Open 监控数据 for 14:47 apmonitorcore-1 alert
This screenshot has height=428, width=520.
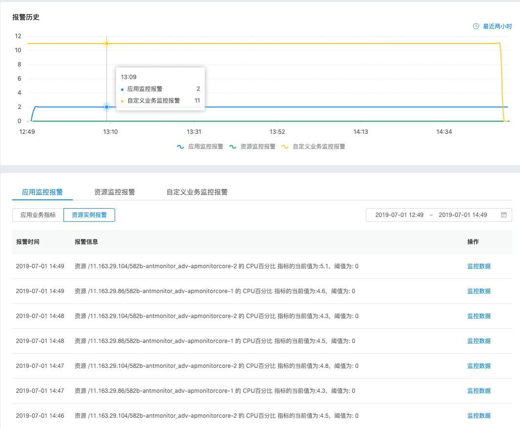tap(479, 390)
